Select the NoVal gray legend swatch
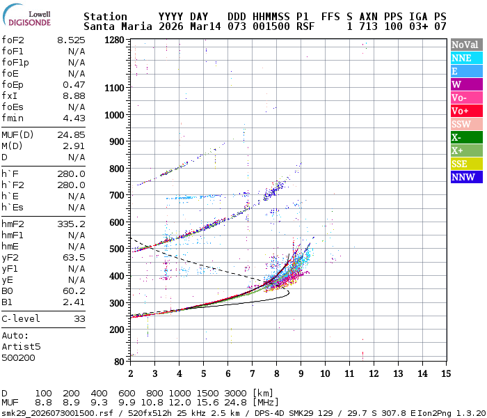Screen dimensions: 487x418 (467, 45)
